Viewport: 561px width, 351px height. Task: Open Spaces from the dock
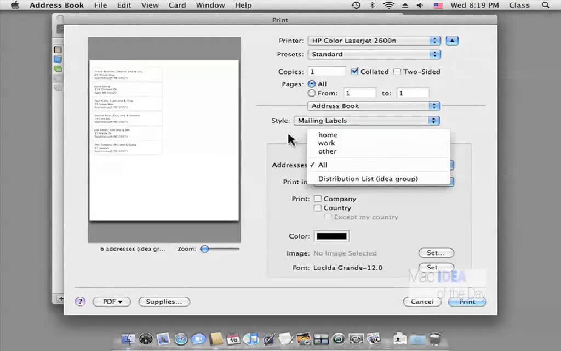321,339
